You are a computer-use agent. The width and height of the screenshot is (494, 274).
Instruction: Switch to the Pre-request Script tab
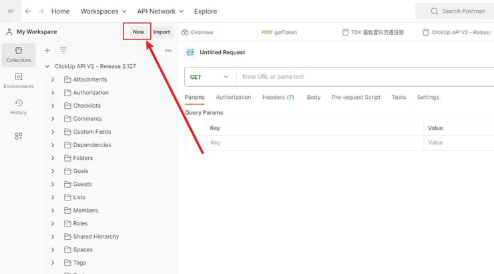356,98
